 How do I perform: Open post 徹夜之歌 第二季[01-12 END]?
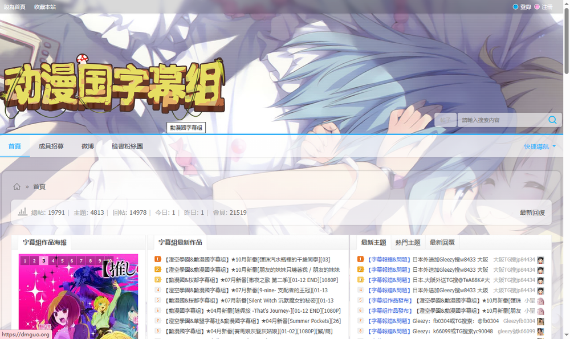click(x=251, y=280)
